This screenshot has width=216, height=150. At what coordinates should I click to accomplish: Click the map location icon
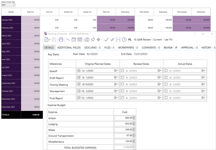pyautogui.click(x=87, y=39)
